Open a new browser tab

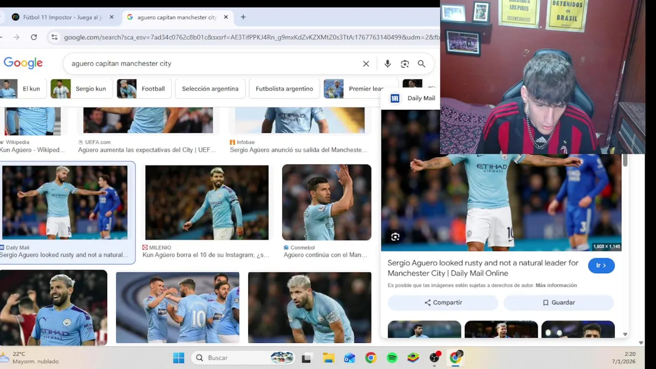pyautogui.click(x=243, y=17)
